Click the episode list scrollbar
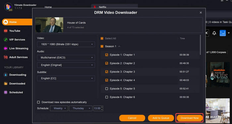Viewport: 232px width, 124px height. pos(201,45)
